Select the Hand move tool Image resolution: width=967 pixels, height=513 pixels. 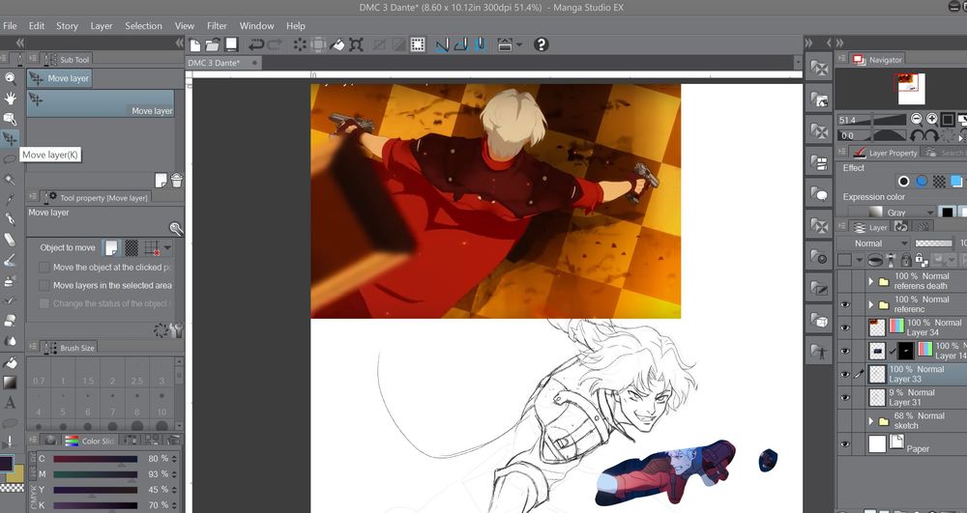(10, 98)
